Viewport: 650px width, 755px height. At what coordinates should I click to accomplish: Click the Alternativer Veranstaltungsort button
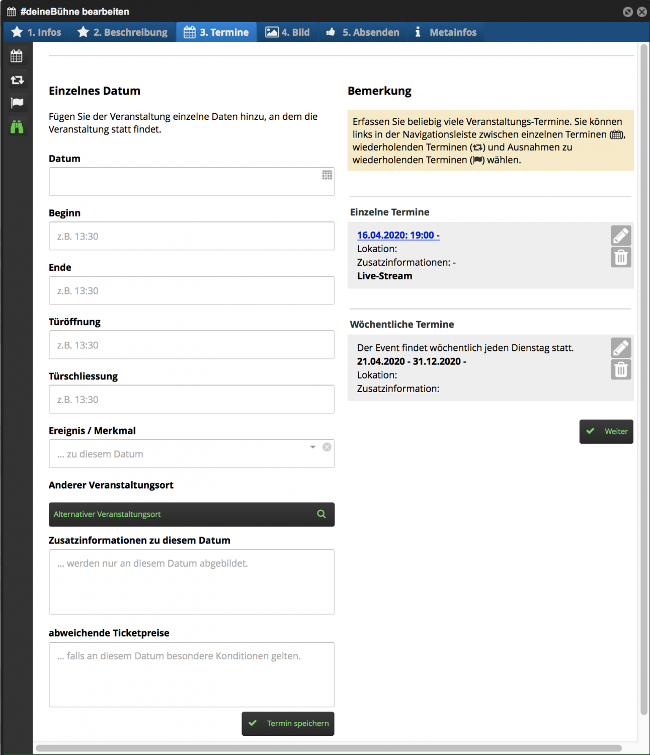[192, 514]
